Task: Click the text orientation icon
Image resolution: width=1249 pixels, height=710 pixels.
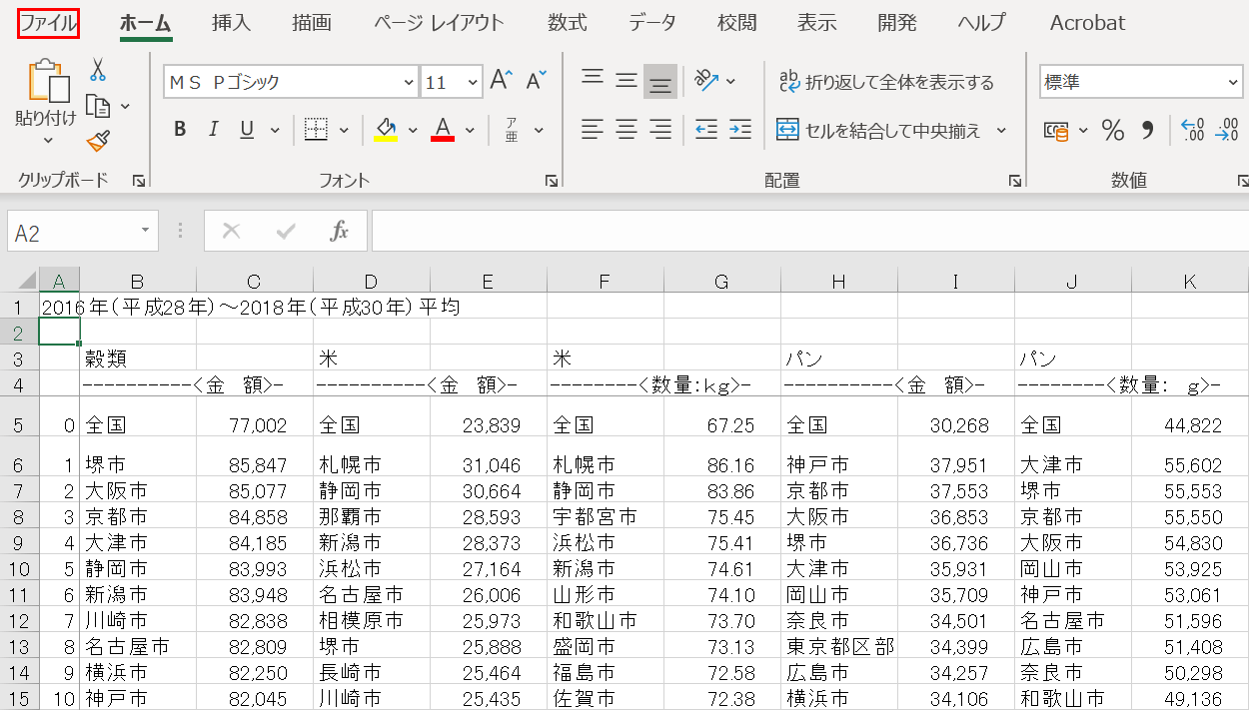Action: click(706, 80)
